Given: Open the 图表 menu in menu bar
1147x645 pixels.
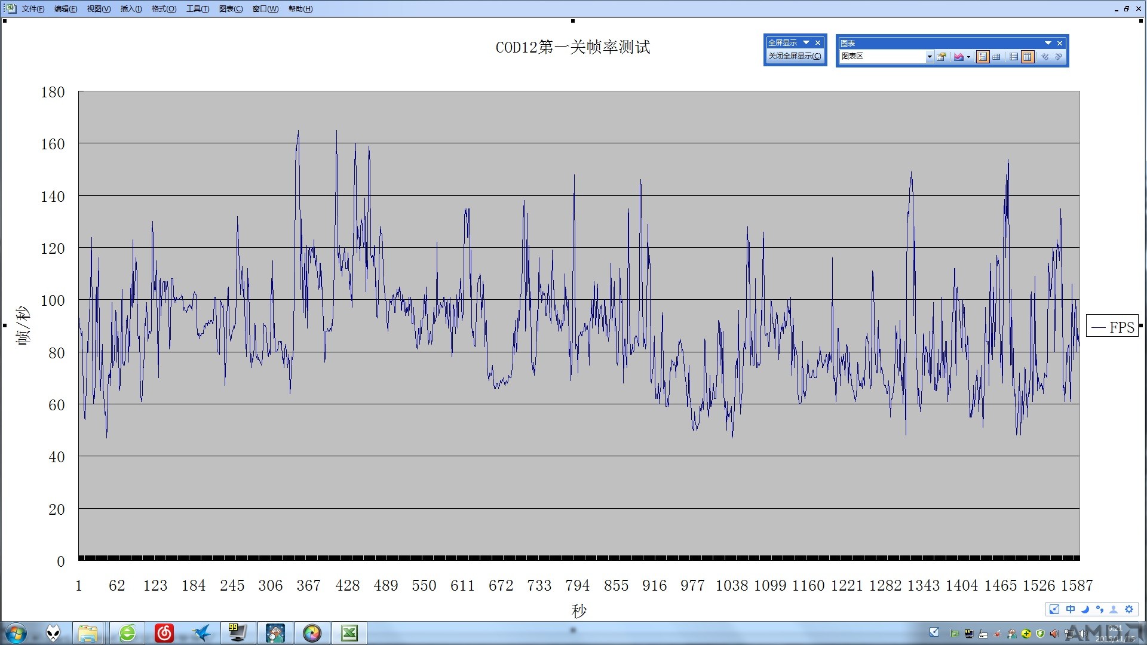Looking at the screenshot, I should (231, 9).
